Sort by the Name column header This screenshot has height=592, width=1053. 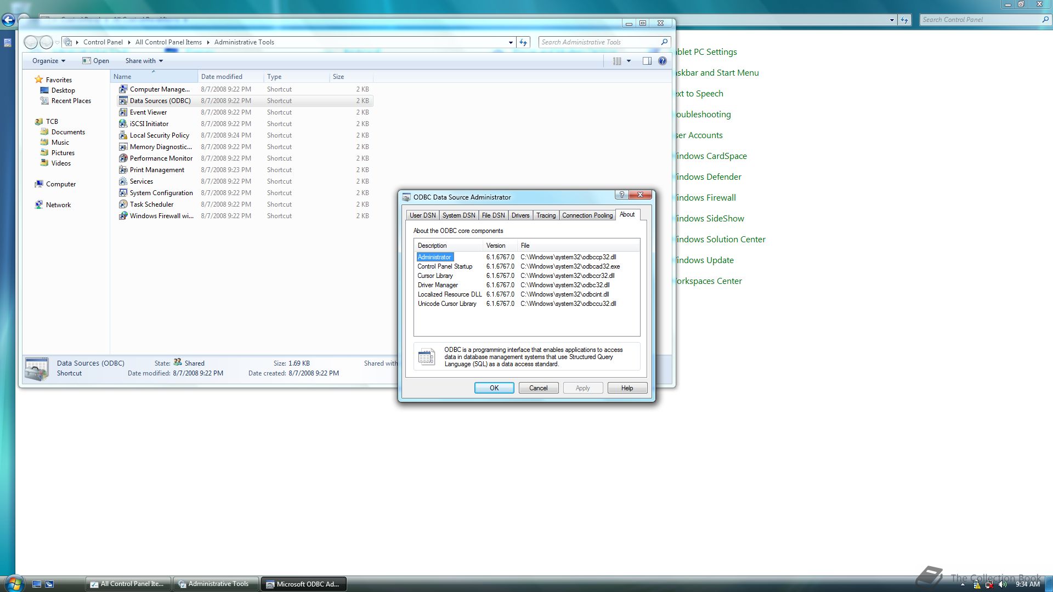154,77
